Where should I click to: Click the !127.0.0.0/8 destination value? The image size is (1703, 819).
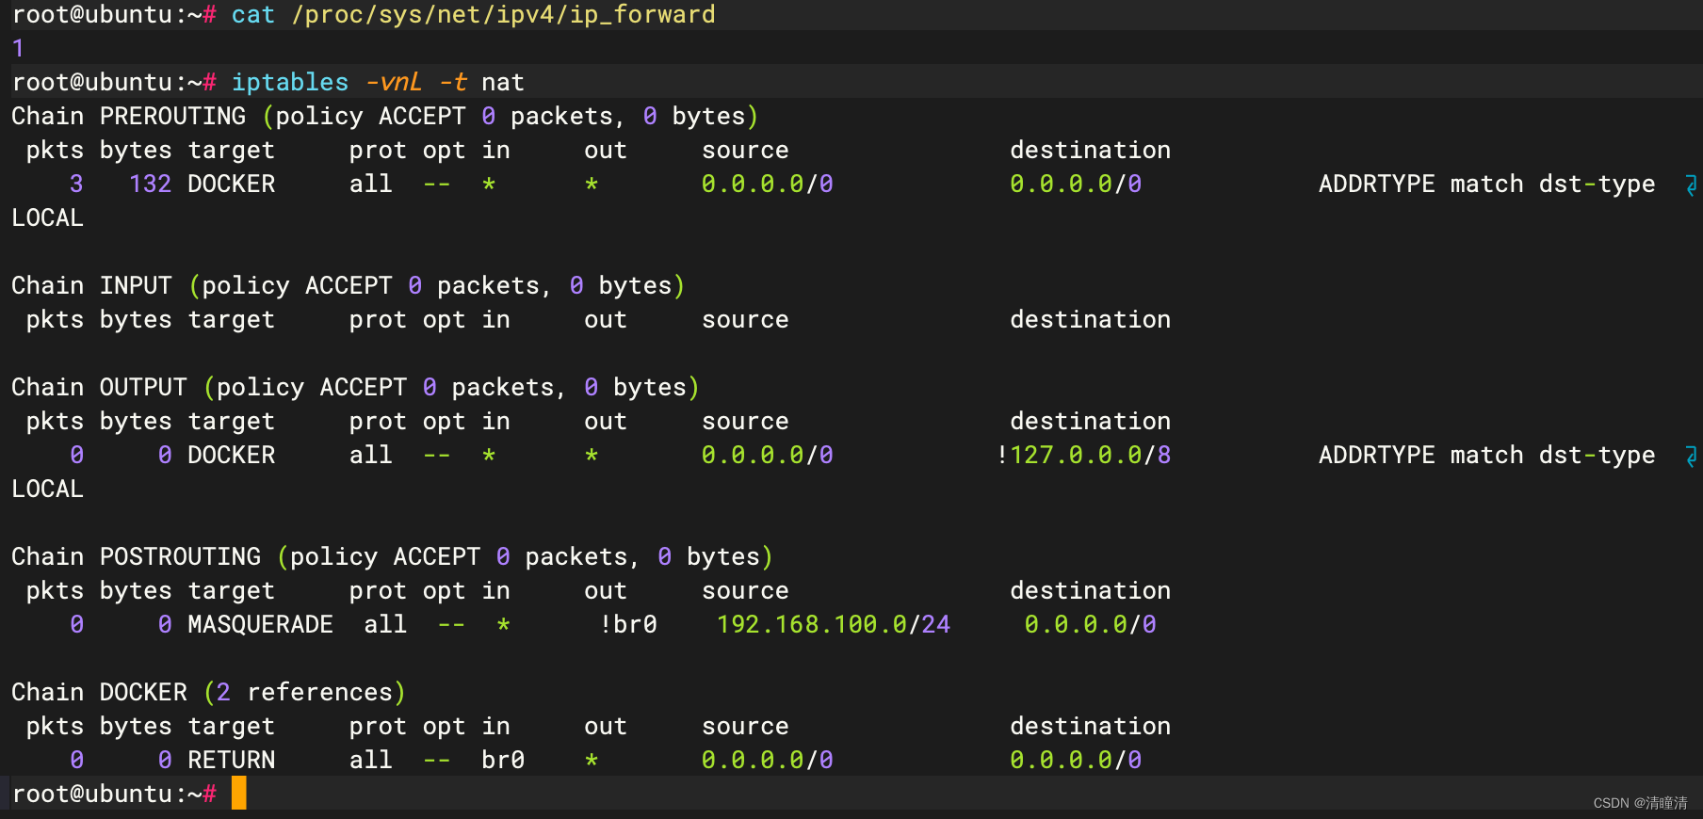(x=1083, y=456)
